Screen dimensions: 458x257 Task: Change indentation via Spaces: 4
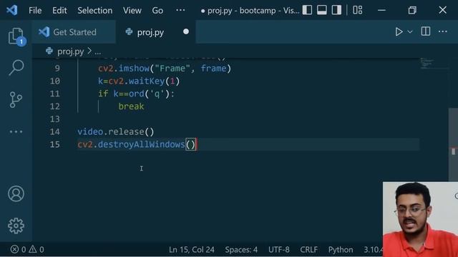(241, 250)
